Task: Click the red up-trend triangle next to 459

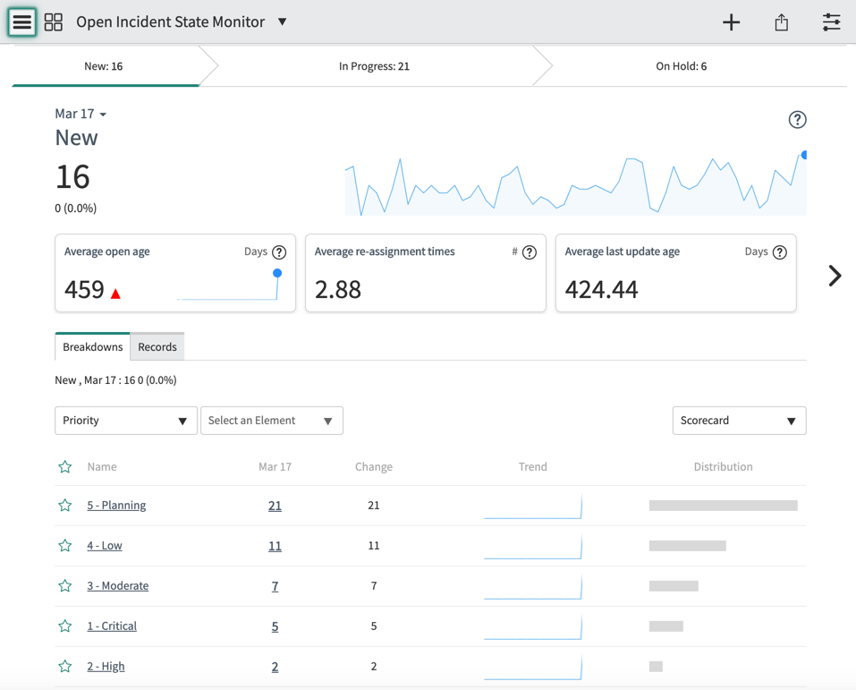Action: coord(115,294)
